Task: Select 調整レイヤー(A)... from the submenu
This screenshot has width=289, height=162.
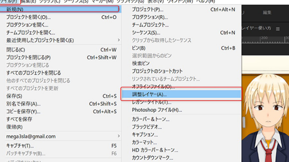Action: point(149,94)
